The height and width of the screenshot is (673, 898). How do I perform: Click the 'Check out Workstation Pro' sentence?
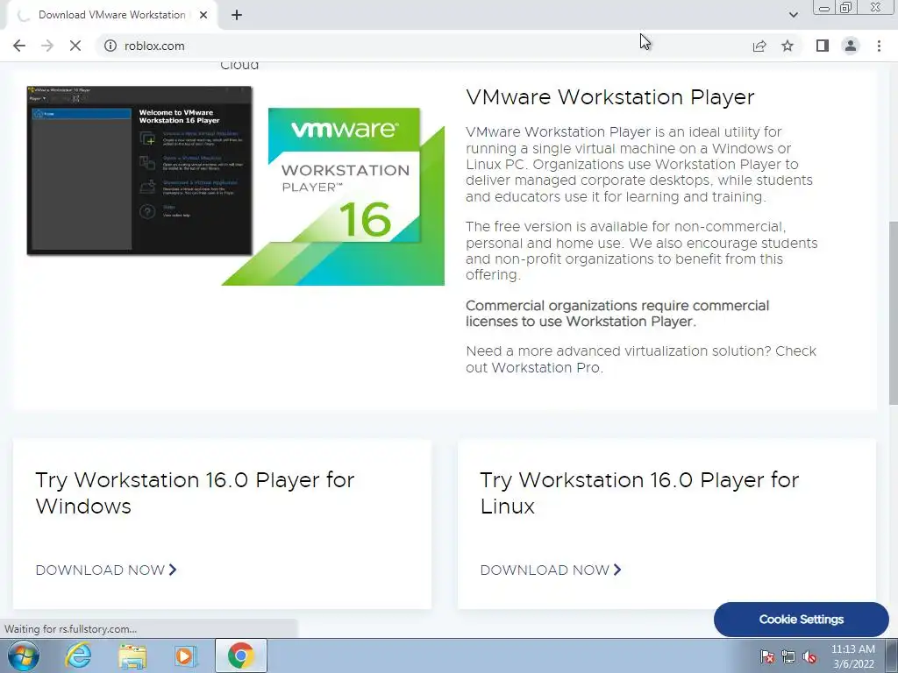(641, 358)
